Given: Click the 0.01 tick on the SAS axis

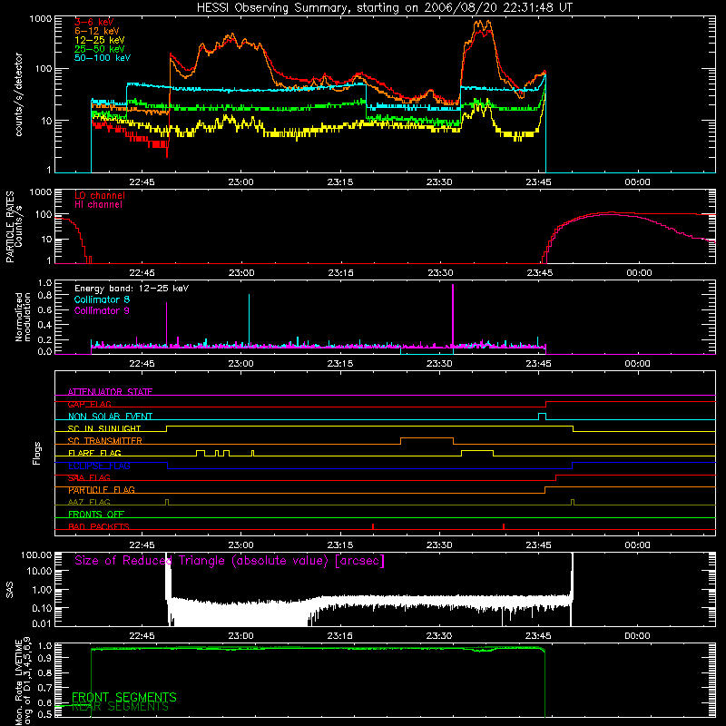Looking at the screenshot, I should click(42, 623).
